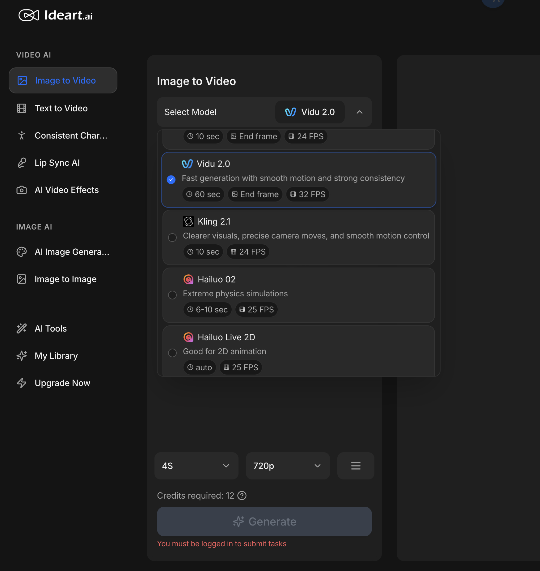Click the 24 FPS tag on Kling 2.1
The width and height of the screenshot is (540, 571).
[248, 252]
